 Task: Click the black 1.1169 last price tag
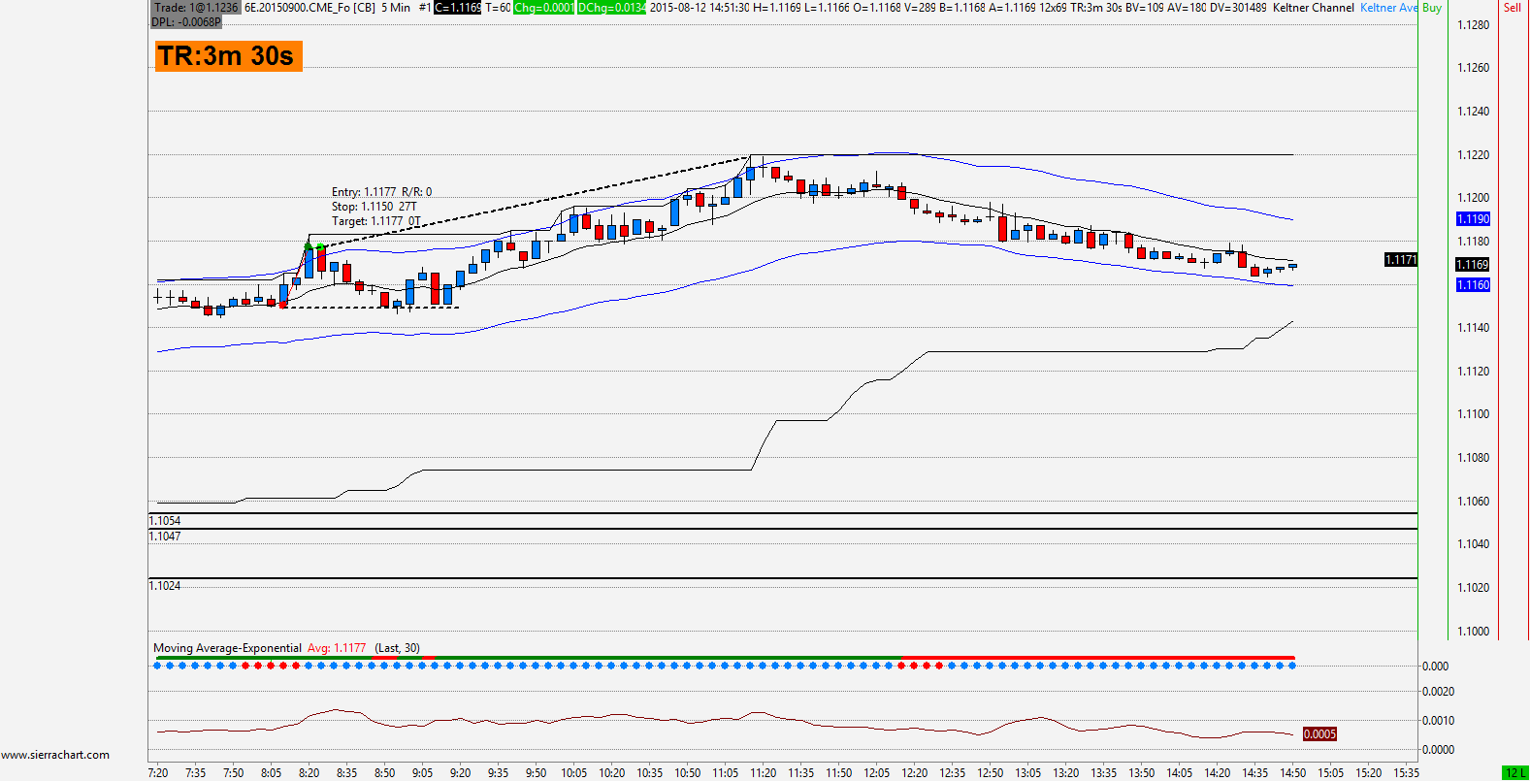tap(1474, 265)
